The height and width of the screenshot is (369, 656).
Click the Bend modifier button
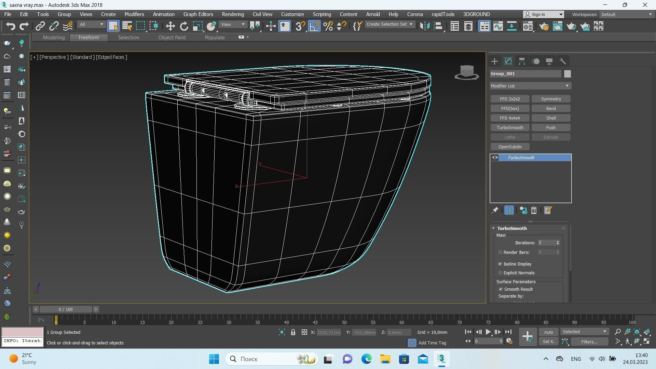[x=551, y=108]
